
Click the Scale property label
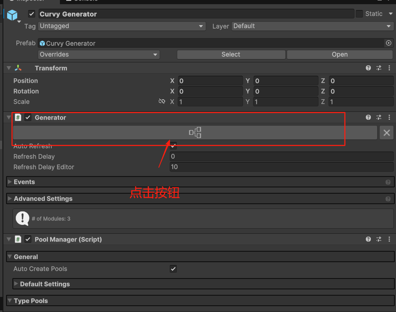coord(21,102)
